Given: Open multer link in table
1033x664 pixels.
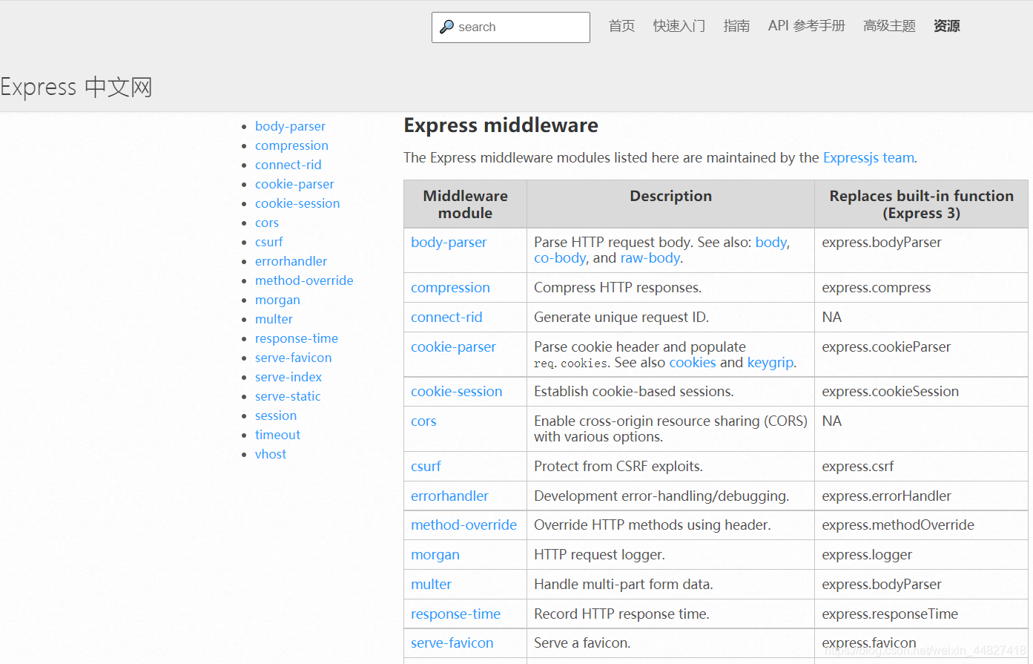Looking at the screenshot, I should pos(431,584).
